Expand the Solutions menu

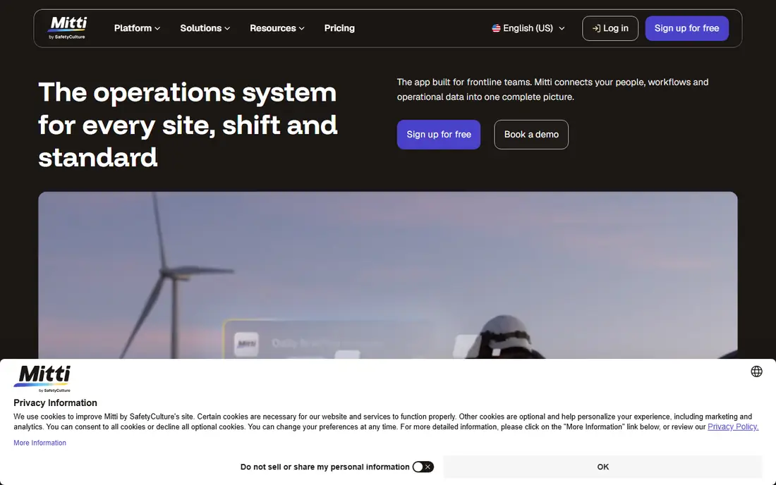pos(205,28)
